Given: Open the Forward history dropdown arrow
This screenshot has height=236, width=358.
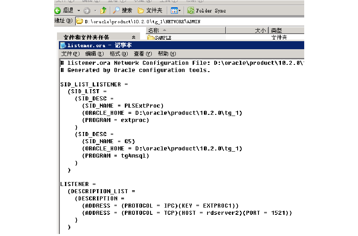Looking at the screenshot, I should (x=96, y=11).
